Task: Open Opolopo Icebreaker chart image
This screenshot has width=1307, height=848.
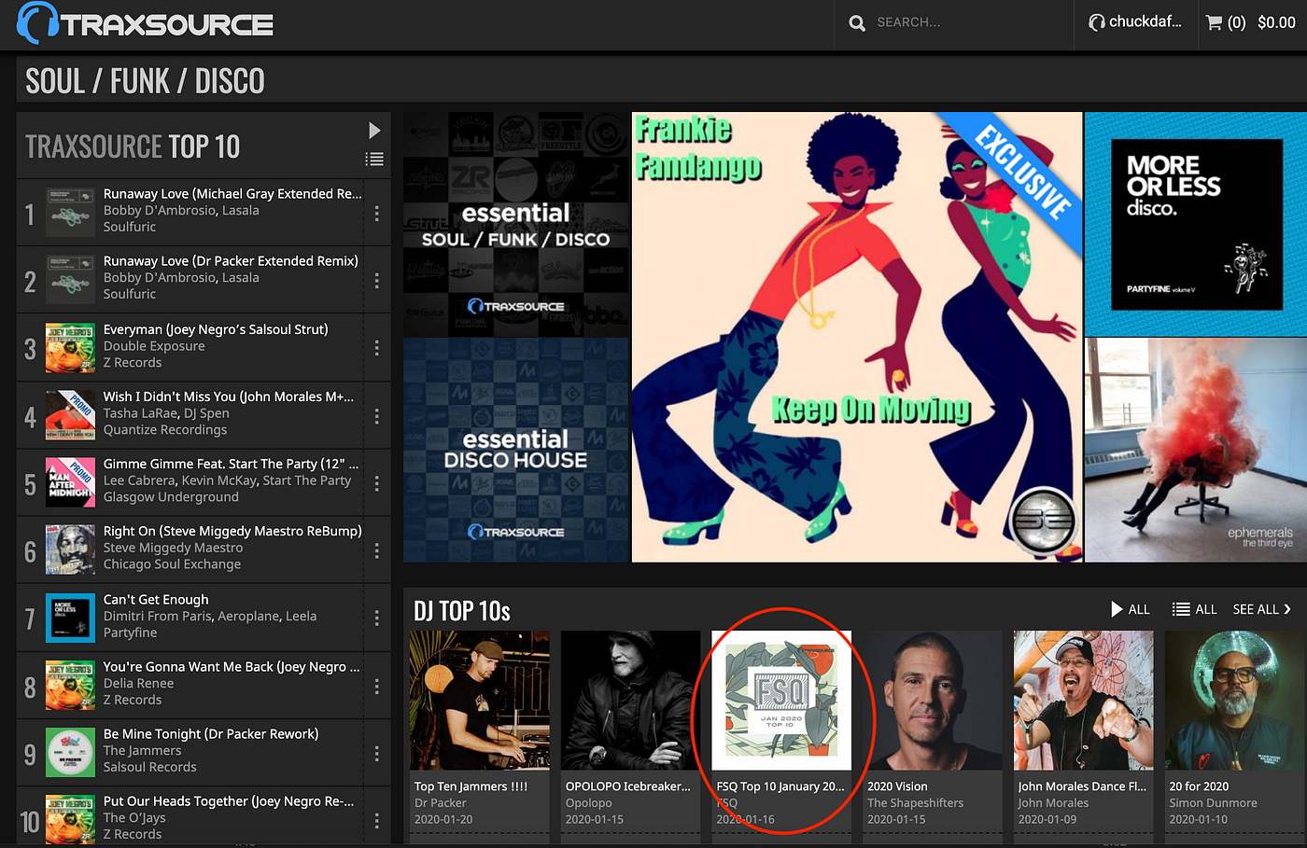Action: pos(630,701)
